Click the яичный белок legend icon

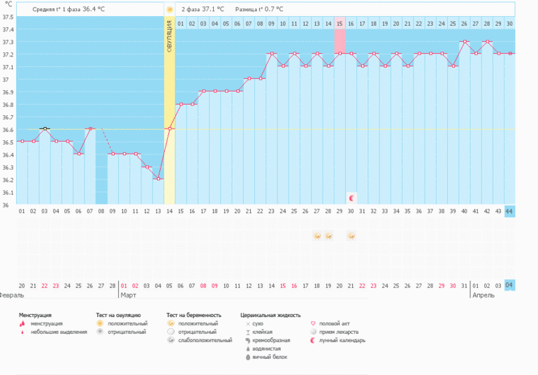point(248,357)
